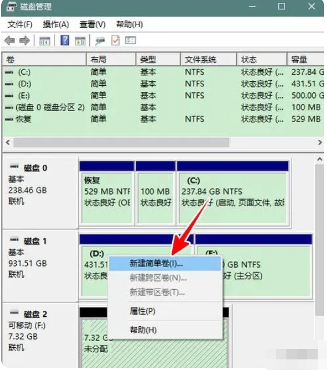327x371 pixels.
Task: Maximize the Disk Management window
Action: coord(282,6)
